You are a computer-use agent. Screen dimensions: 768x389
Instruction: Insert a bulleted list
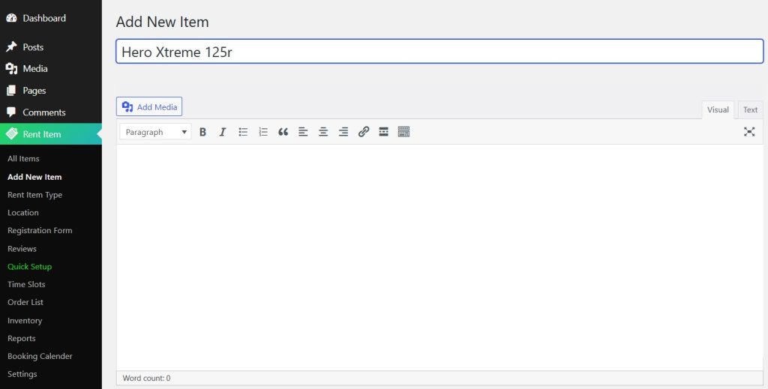(243, 132)
